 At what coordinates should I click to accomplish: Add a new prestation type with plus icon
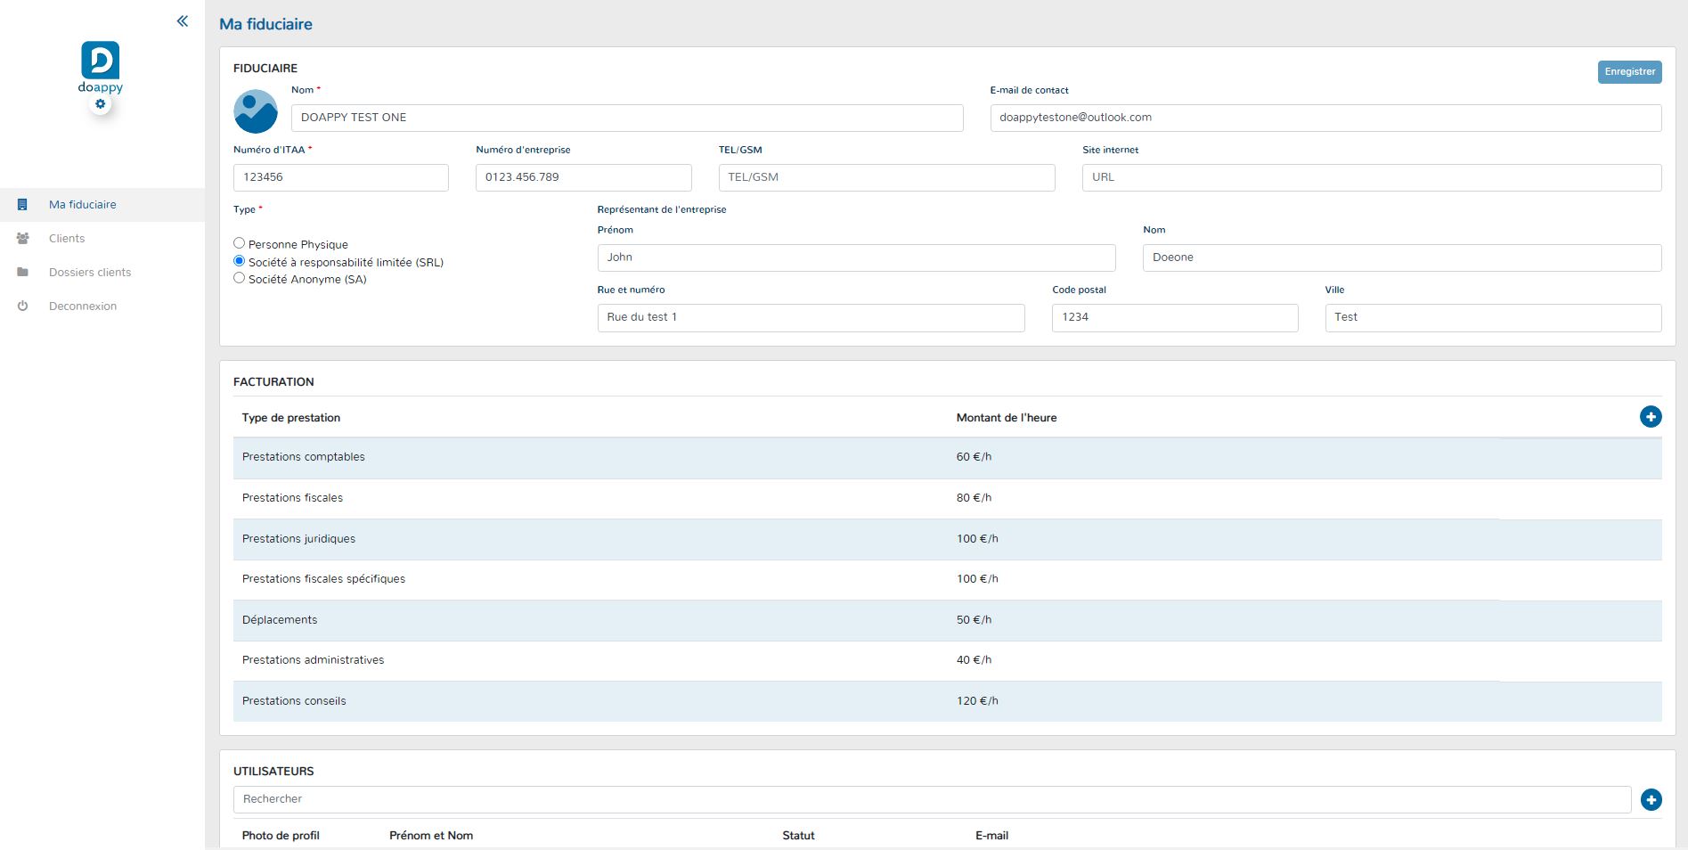coord(1651,416)
